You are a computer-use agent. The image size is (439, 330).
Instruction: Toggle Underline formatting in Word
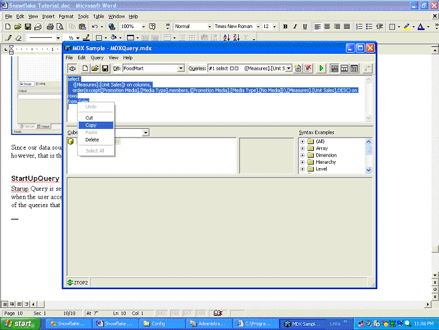pyautogui.click(x=305, y=27)
